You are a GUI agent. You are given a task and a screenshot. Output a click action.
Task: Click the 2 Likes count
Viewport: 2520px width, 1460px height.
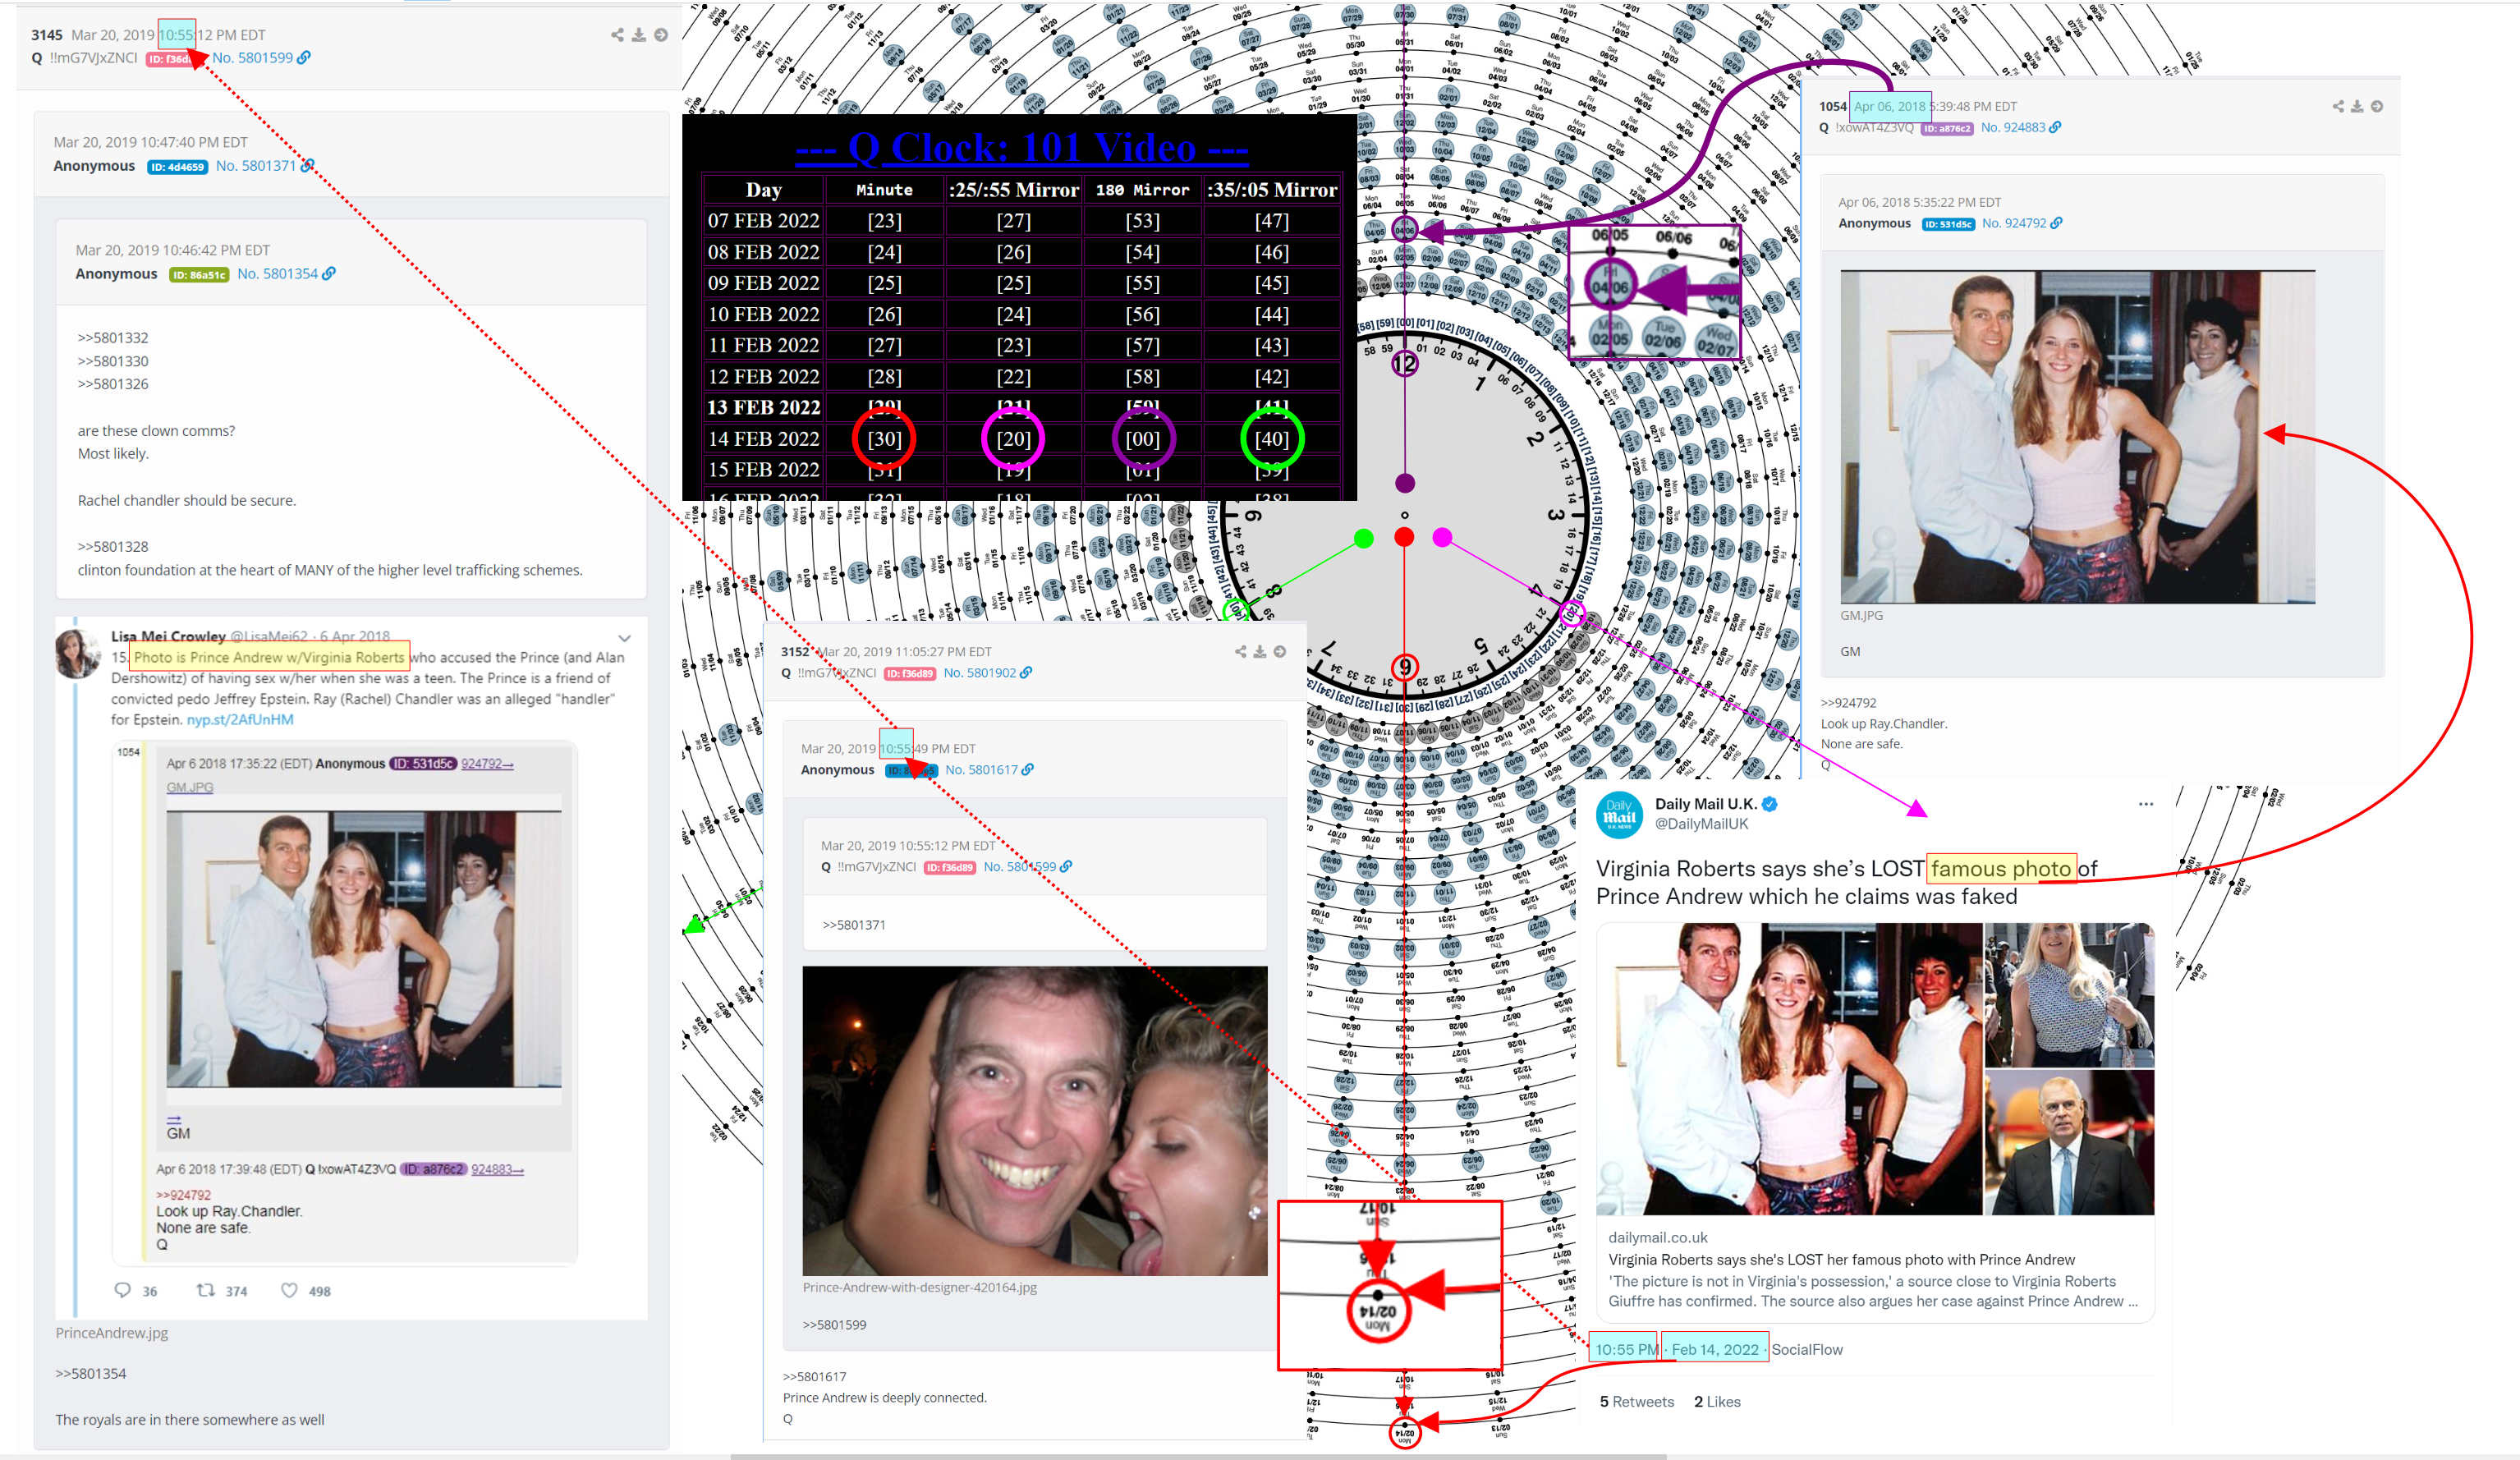pos(1717,1402)
